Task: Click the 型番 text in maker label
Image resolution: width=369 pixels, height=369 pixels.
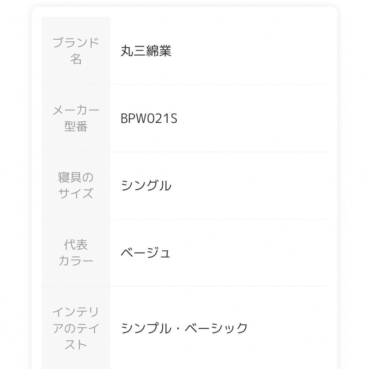Action: 76,126
